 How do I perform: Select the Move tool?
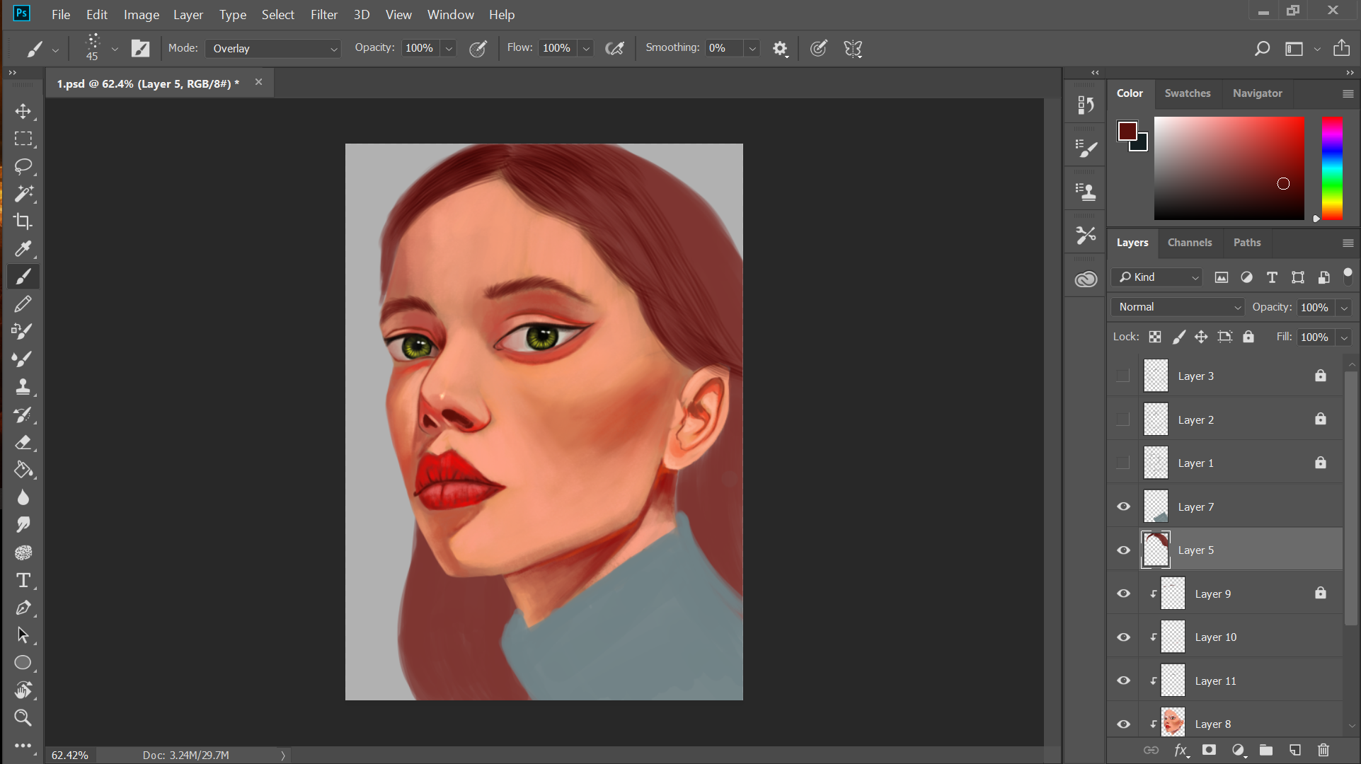(x=23, y=112)
